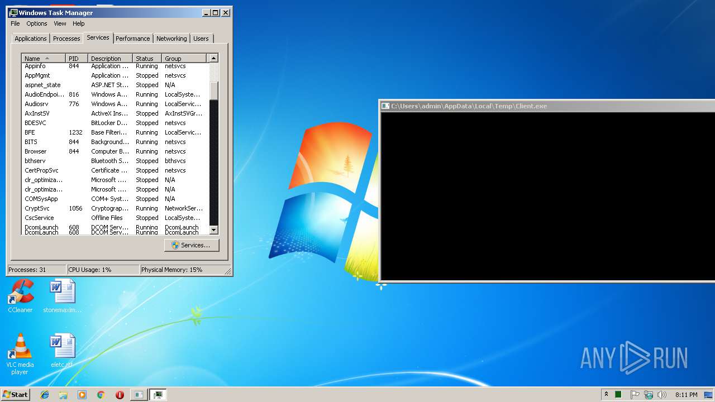The height and width of the screenshot is (402, 715).
Task: Sort services by PID column
Action: tap(77, 58)
